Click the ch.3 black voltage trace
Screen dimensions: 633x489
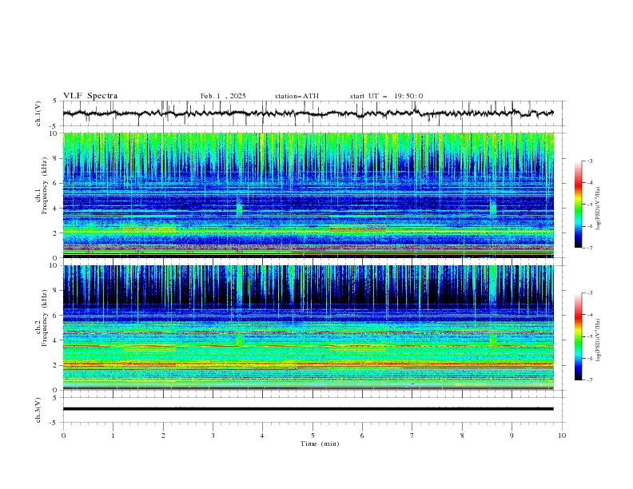(x=308, y=409)
